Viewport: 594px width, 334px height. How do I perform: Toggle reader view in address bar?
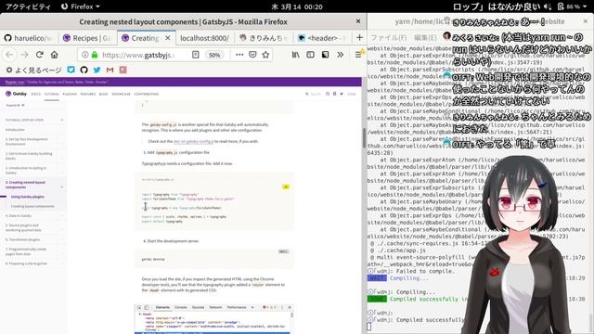pos(196,55)
